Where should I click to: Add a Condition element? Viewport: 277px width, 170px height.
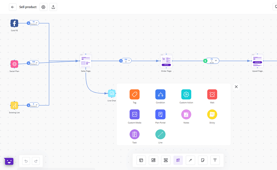click(160, 94)
